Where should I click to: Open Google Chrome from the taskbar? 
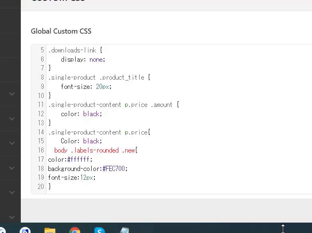75,231
